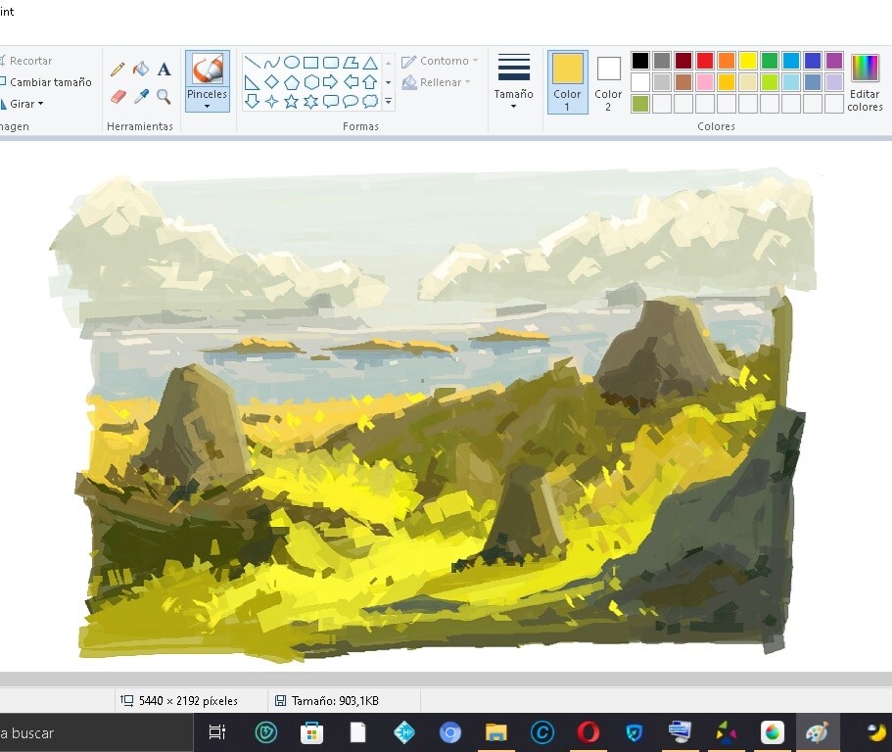Screen dimensions: 892x752
Task: Select the Color picker eyedropper tool
Action: (142, 95)
